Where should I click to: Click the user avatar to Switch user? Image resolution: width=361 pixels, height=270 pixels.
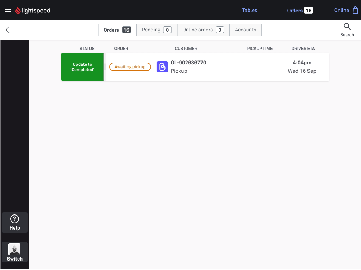tap(14, 249)
